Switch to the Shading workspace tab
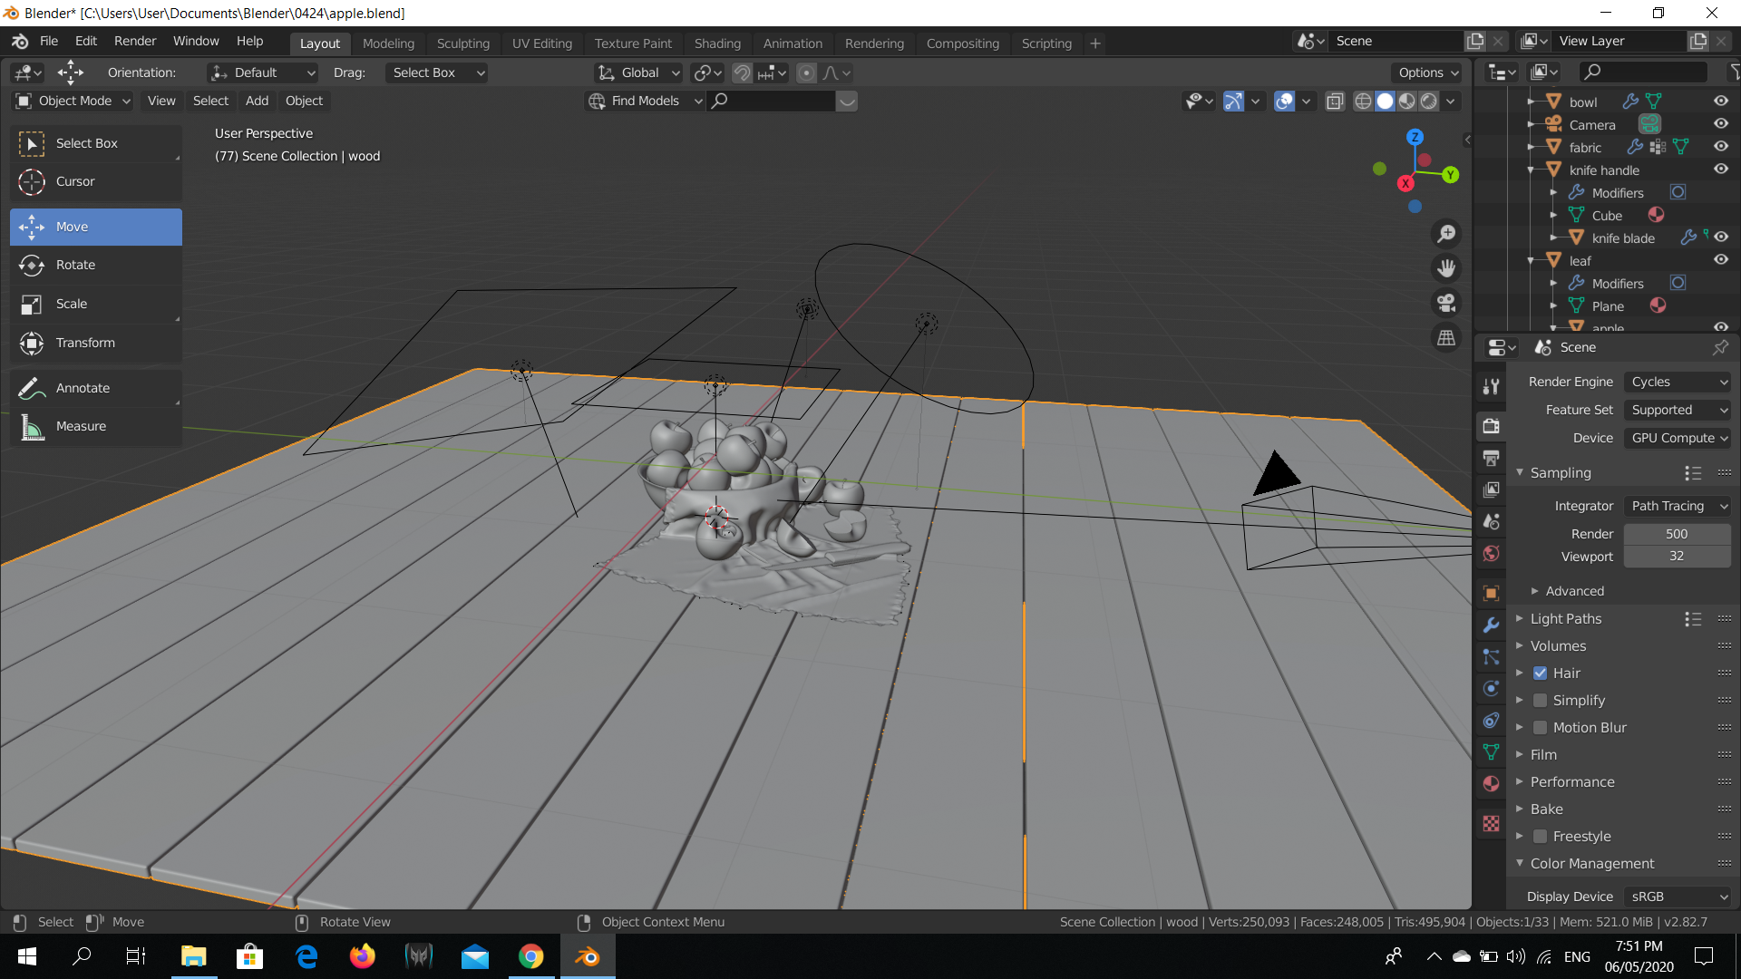The height and width of the screenshot is (979, 1741). tap(716, 43)
